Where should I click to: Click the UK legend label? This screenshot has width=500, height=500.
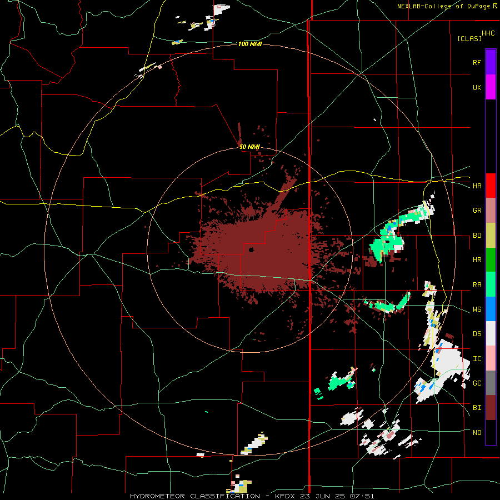(x=477, y=87)
